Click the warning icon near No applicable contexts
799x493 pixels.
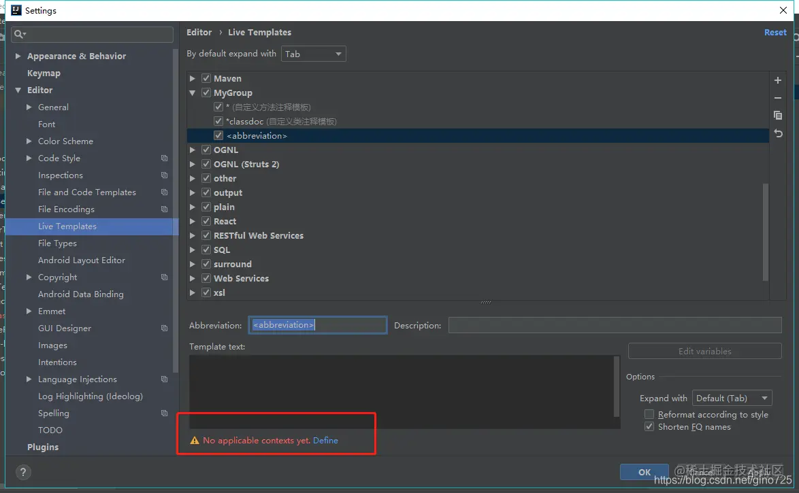[195, 441]
